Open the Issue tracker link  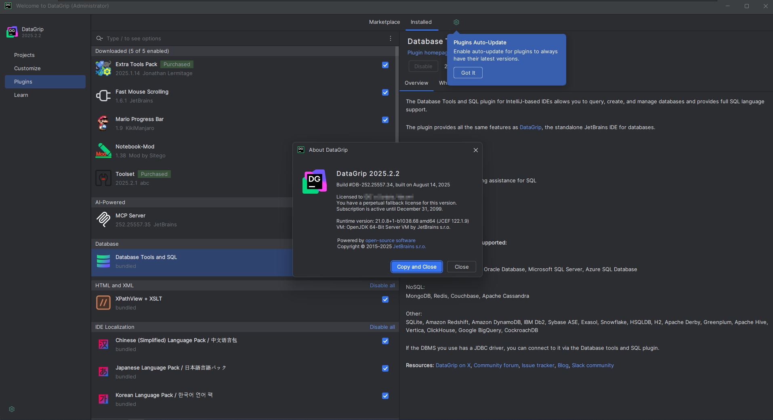click(x=538, y=365)
